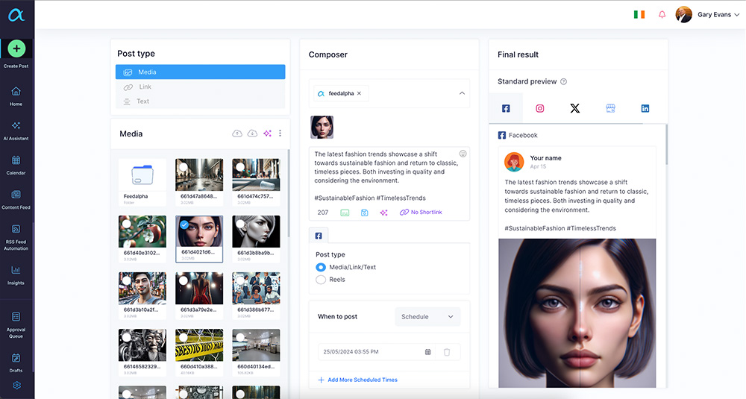Click the notifications bell icon
This screenshot has height=399, width=746.
point(662,15)
